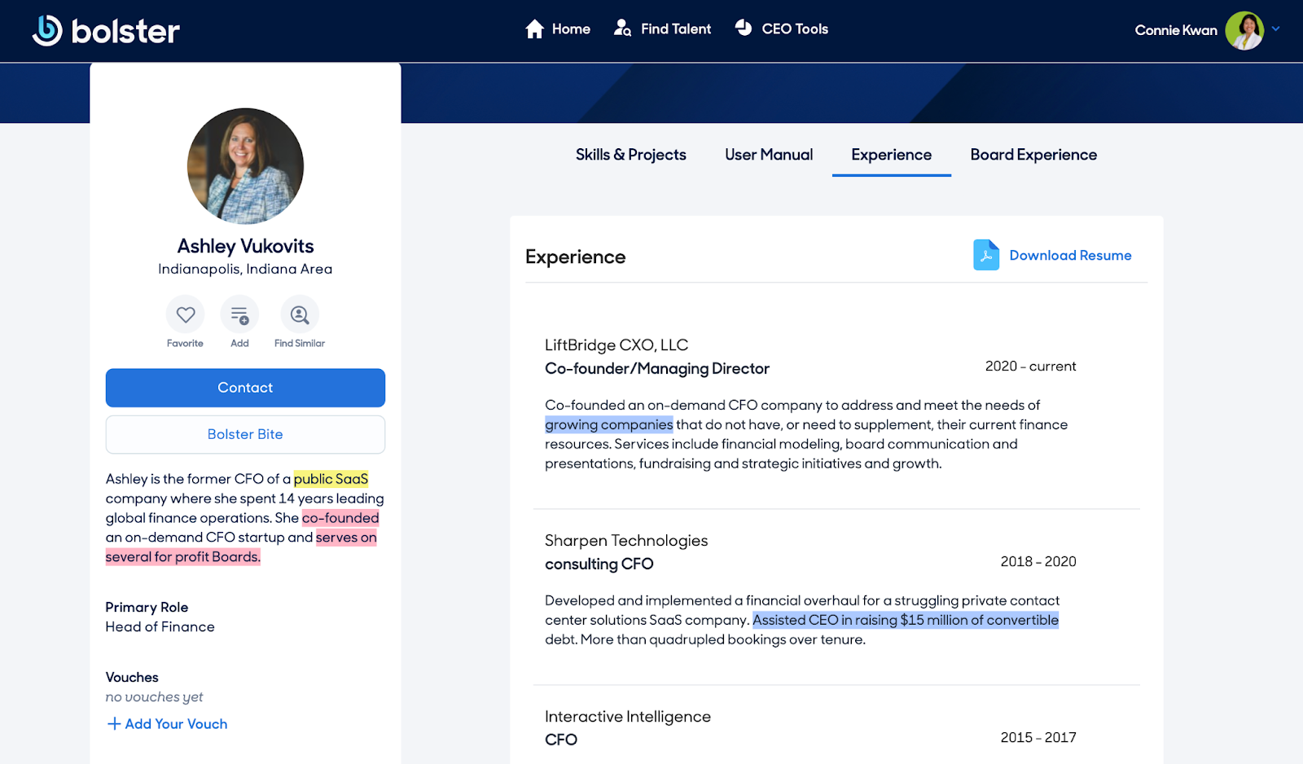Click the highlighted 'several for profit Boards.' text
1303x764 pixels.
[x=182, y=557]
